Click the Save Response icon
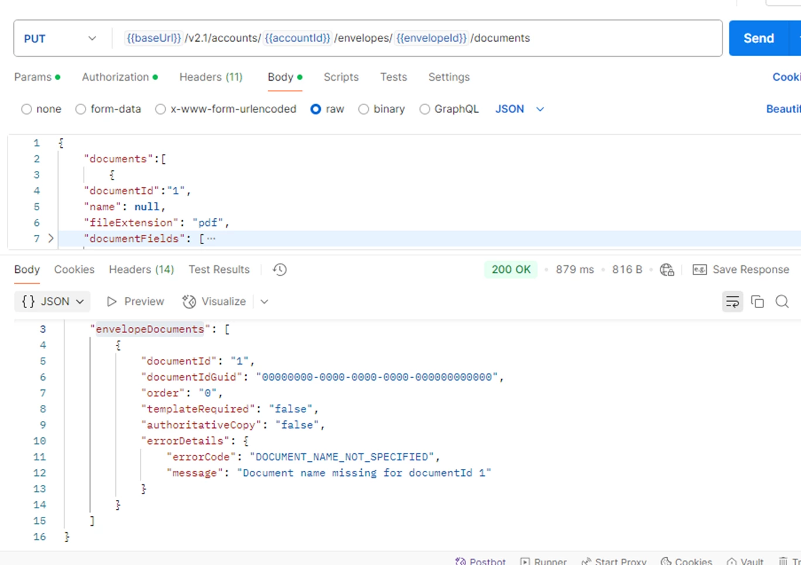 700,269
